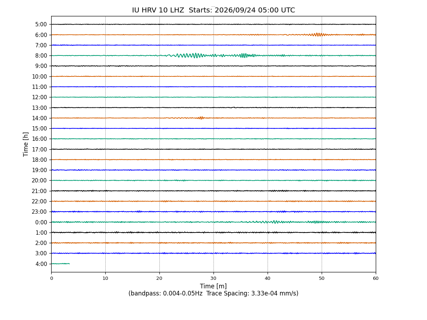Click the orange event on the 14:00 trace
The width and height of the screenshot is (427, 320).
pos(201,118)
